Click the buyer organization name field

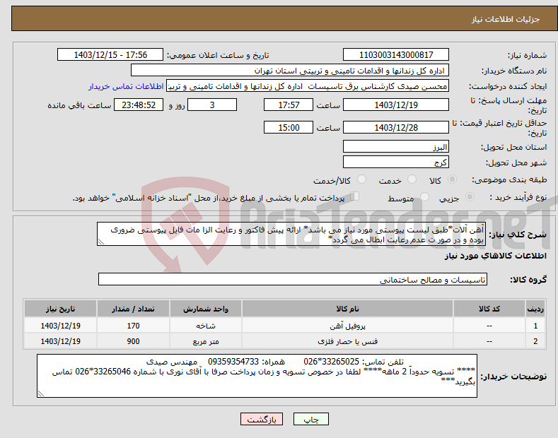click(290, 71)
